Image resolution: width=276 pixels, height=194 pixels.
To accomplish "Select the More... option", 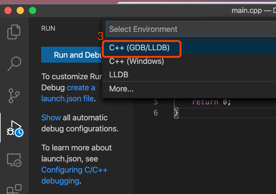I will 189,89.
